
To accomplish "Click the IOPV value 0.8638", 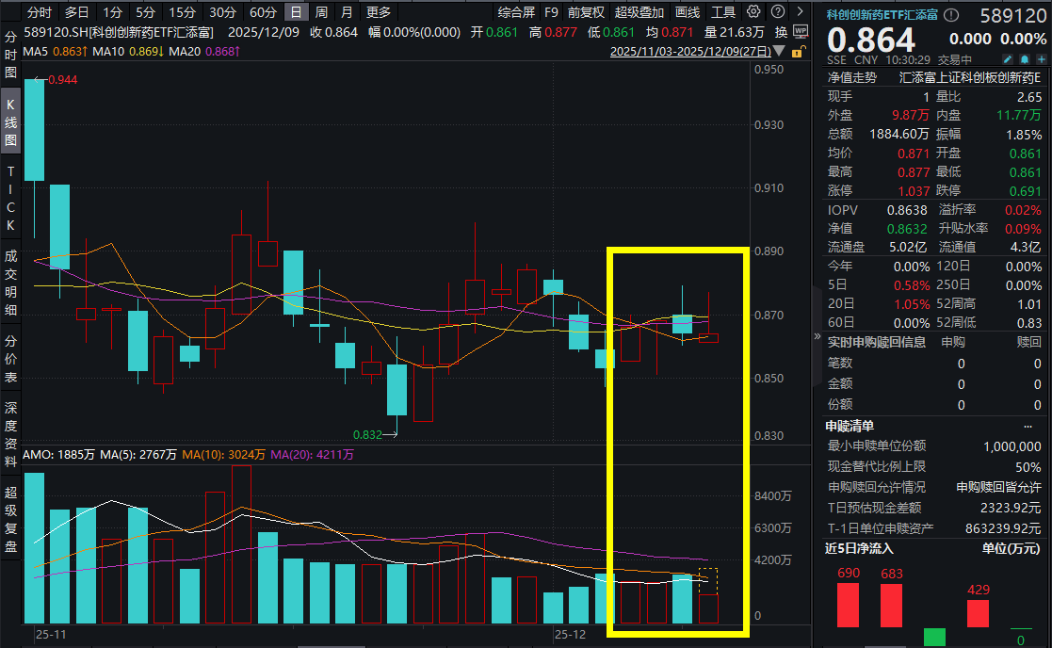I will [x=907, y=211].
